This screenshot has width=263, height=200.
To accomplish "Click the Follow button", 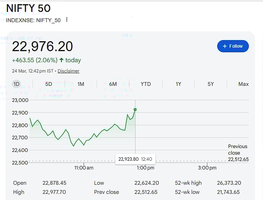I will tap(233, 46).
